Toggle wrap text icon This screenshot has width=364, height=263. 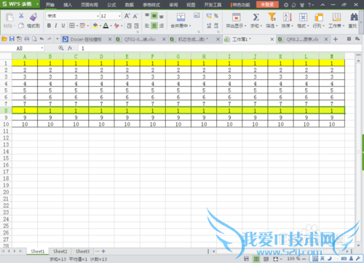point(197,15)
